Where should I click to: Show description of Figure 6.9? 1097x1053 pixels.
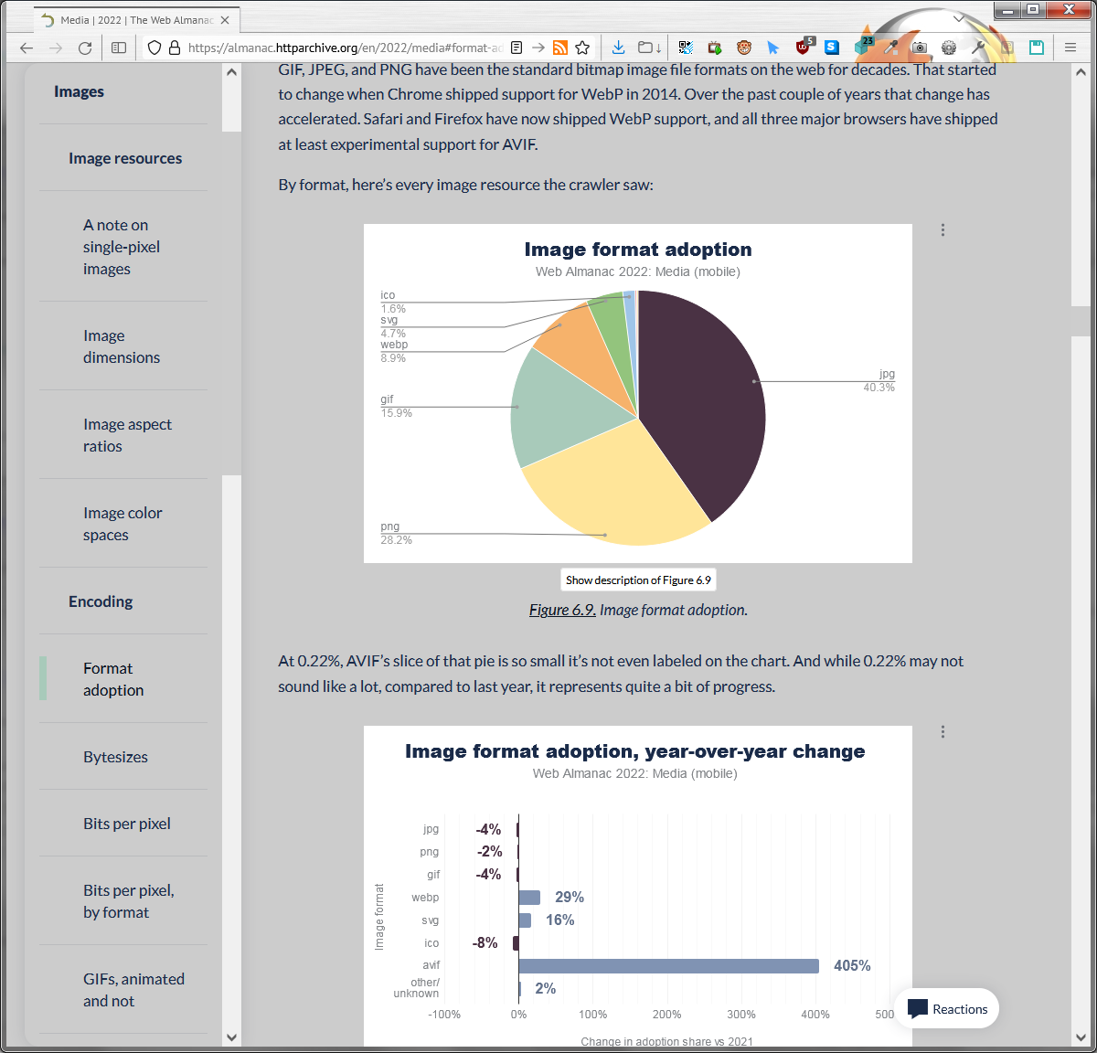pyautogui.click(x=638, y=580)
